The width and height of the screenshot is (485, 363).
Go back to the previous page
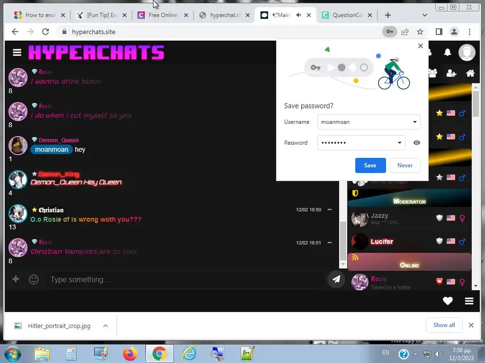pos(15,32)
